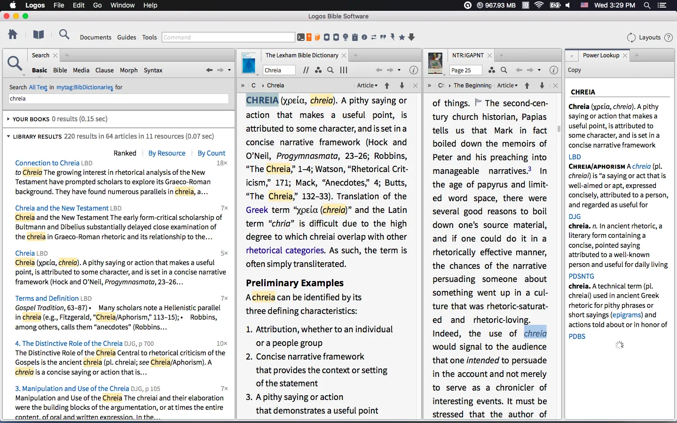The image size is (677, 423).
Task: Click the clipboard shortcut icon in toolbar
Action: (x=355, y=37)
